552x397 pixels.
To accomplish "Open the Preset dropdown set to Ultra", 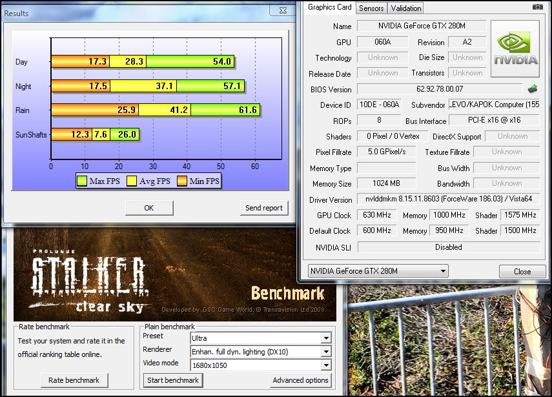I will pos(261,338).
